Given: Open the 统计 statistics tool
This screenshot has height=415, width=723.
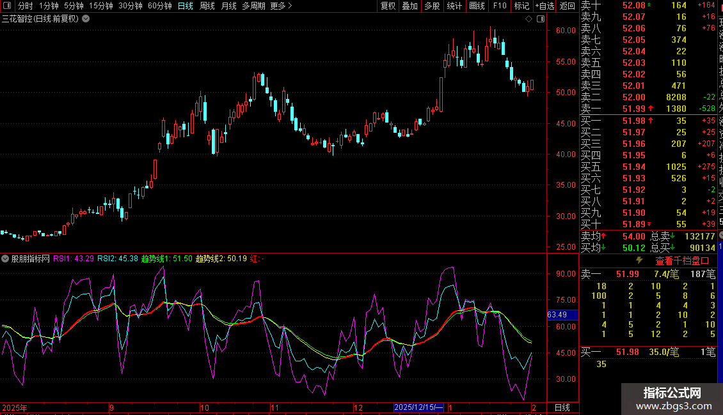Looking at the screenshot, I should (454, 6).
